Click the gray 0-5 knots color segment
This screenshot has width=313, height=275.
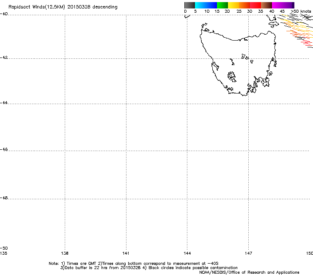[189, 5]
